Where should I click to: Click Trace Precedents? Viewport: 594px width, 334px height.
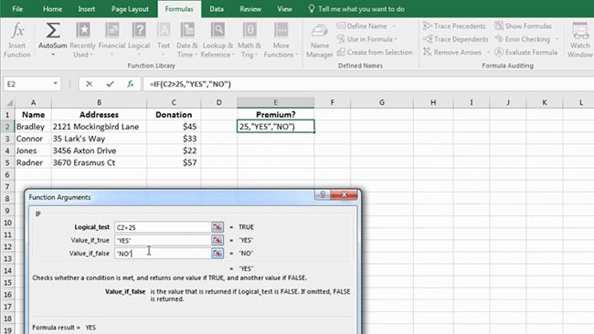tap(454, 26)
